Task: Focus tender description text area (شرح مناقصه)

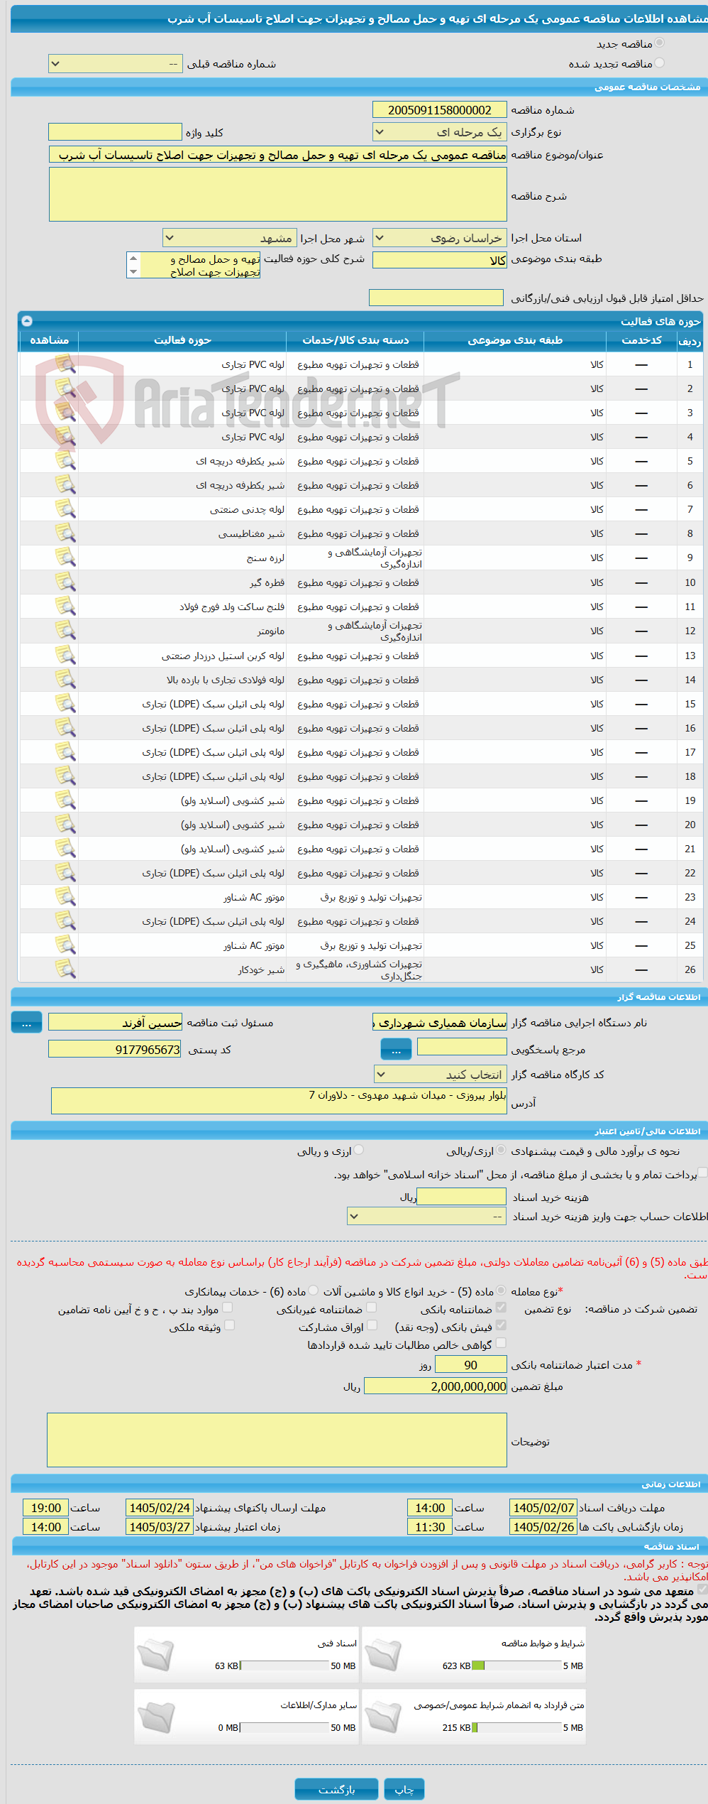Action: pos(278,195)
